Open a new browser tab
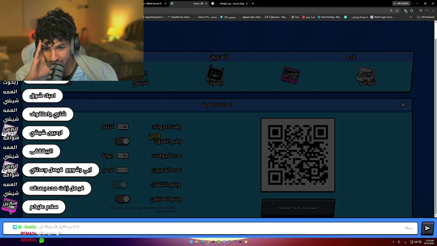Image resolution: width=437 pixels, height=246 pixels. (x=253, y=3)
